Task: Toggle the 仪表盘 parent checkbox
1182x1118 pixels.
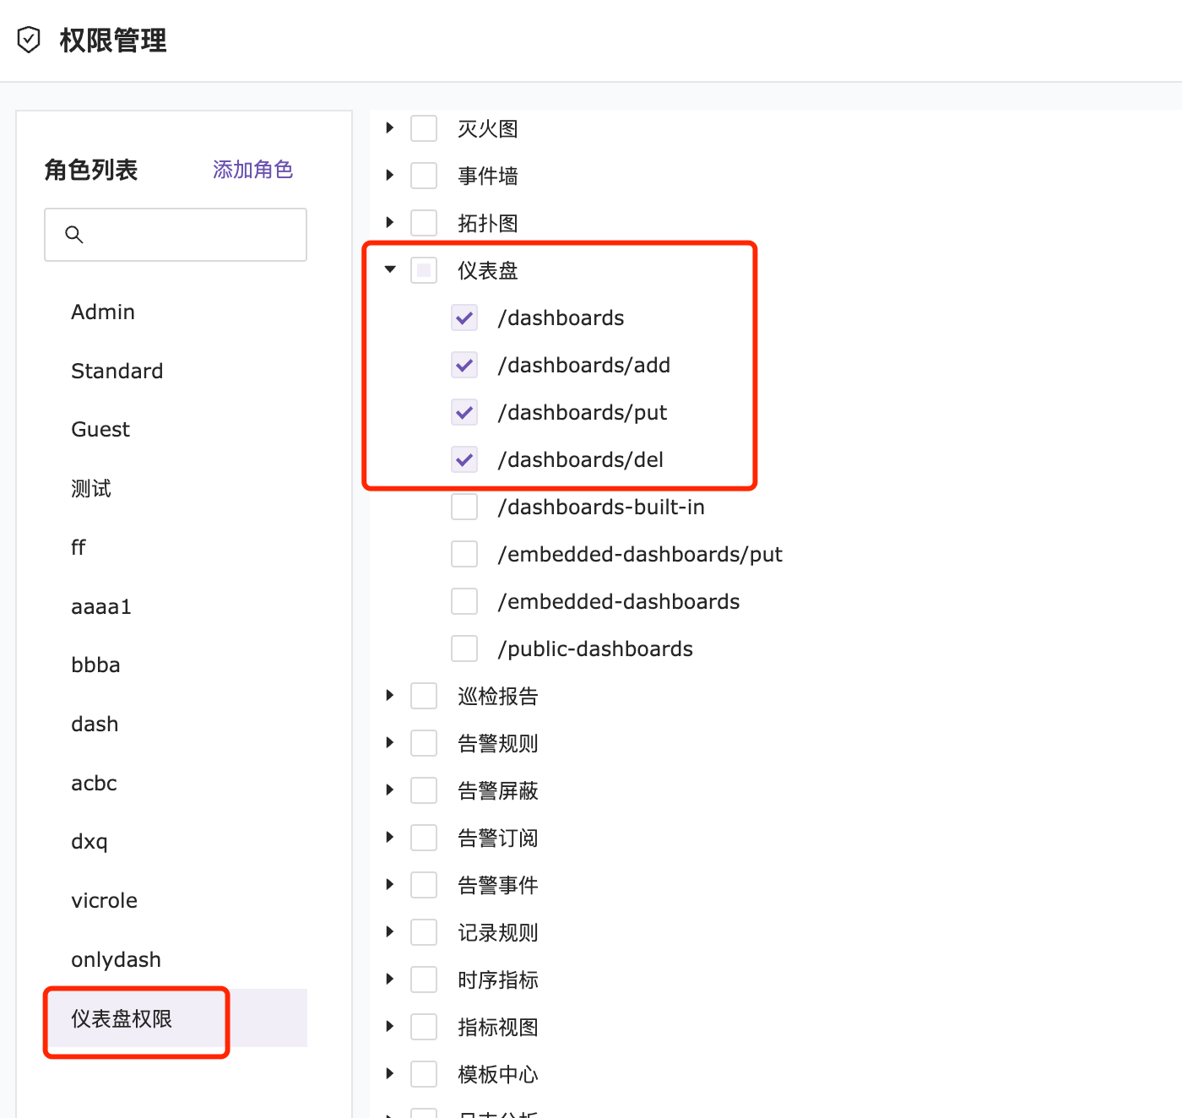Action: coord(424,270)
